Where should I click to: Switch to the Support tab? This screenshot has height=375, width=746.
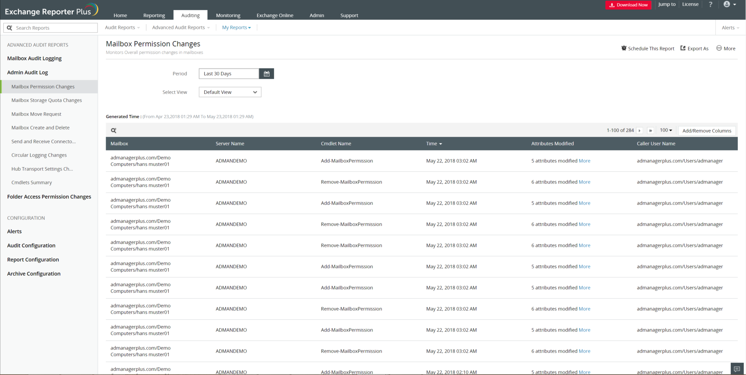point(349,15)
